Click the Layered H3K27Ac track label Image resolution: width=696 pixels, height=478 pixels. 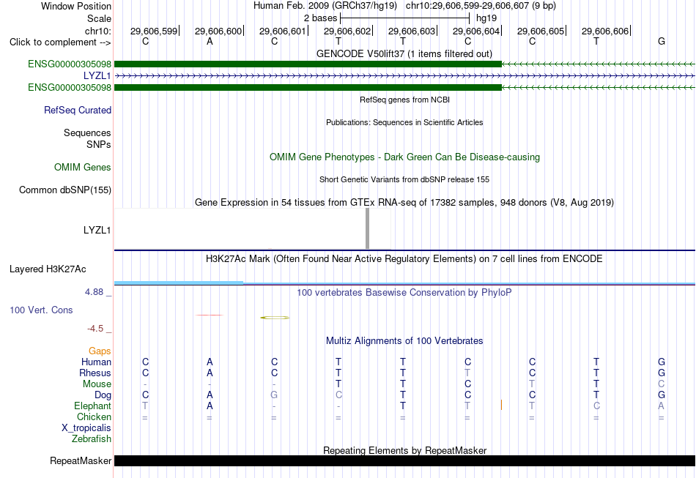[x=48, y=269]
